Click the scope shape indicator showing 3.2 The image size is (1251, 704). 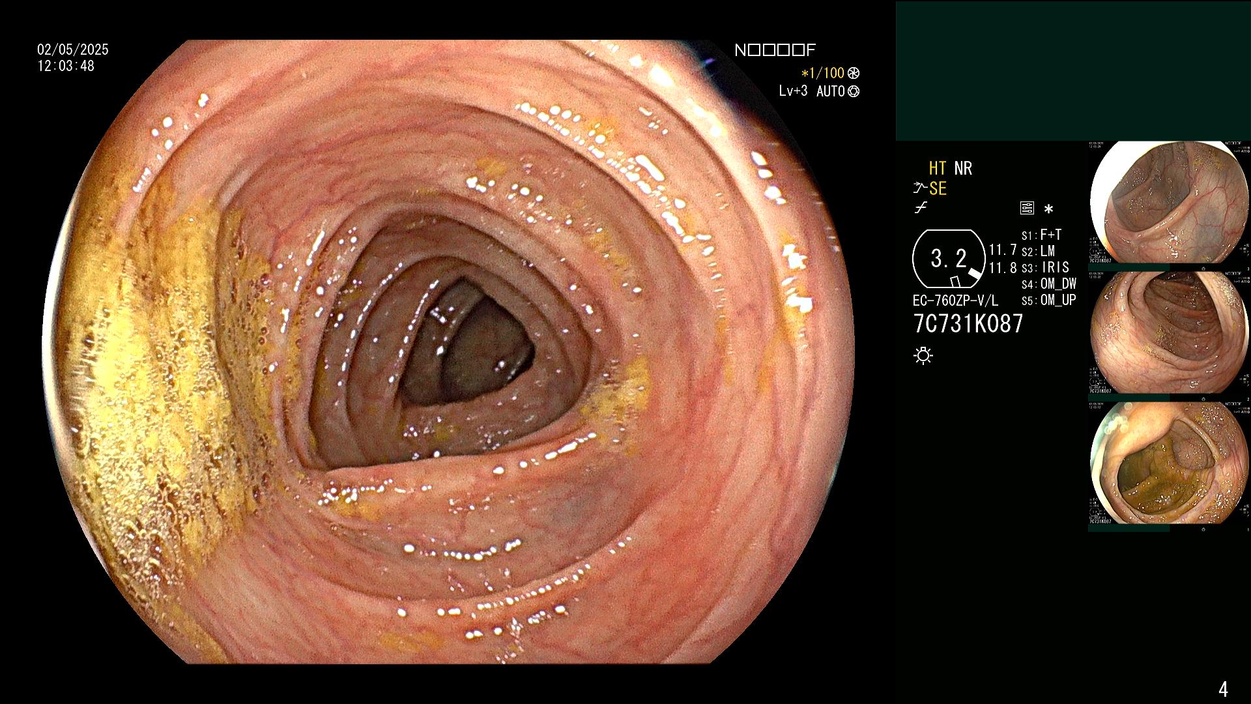[x=949, y=259]
